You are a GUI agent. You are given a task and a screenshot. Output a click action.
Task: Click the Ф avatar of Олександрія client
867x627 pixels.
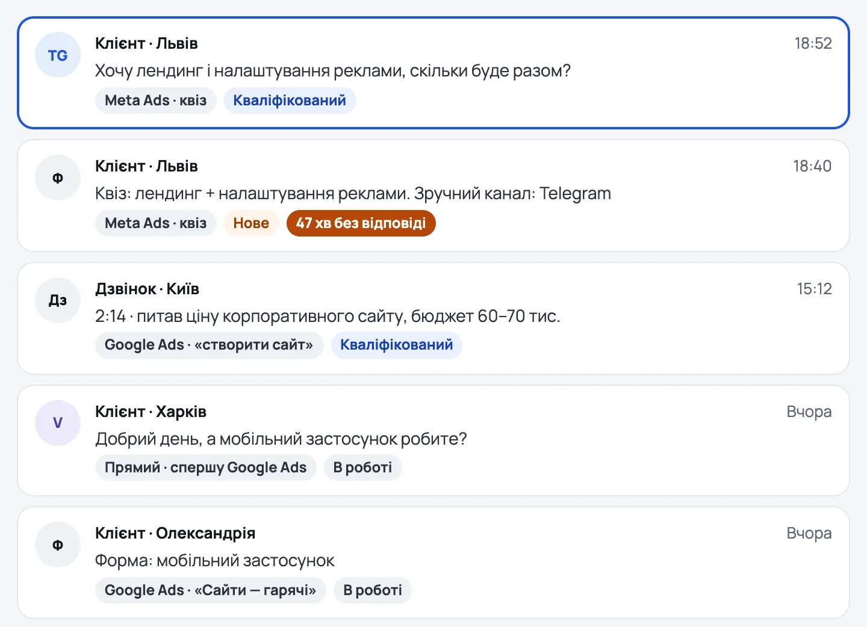[58, 545]
